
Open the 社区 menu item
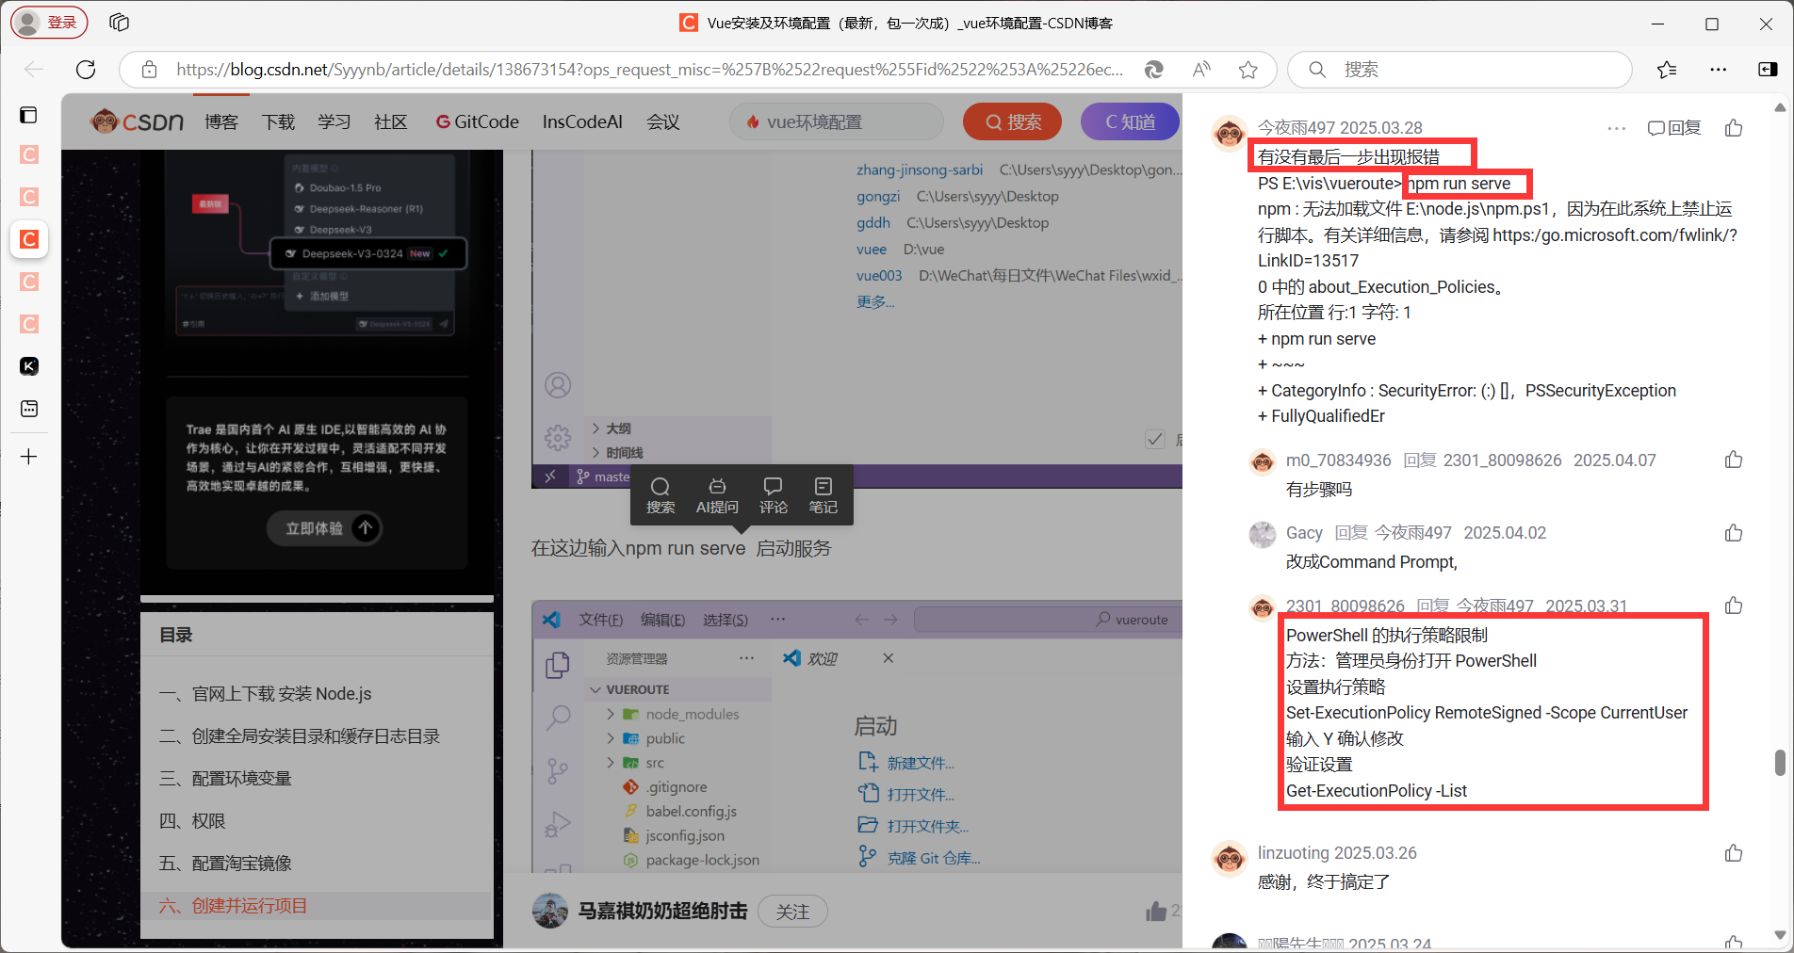(x=391, y=121)
